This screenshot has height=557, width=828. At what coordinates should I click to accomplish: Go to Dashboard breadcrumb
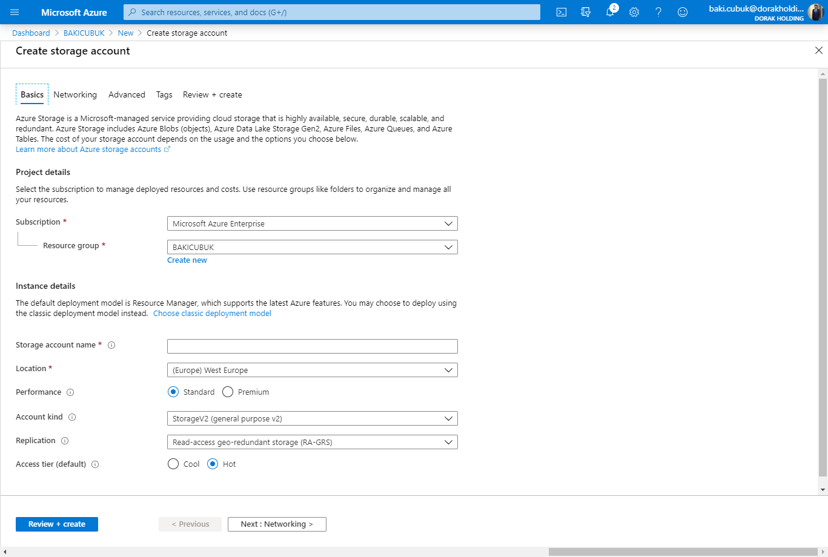click(x=31, y=33)
